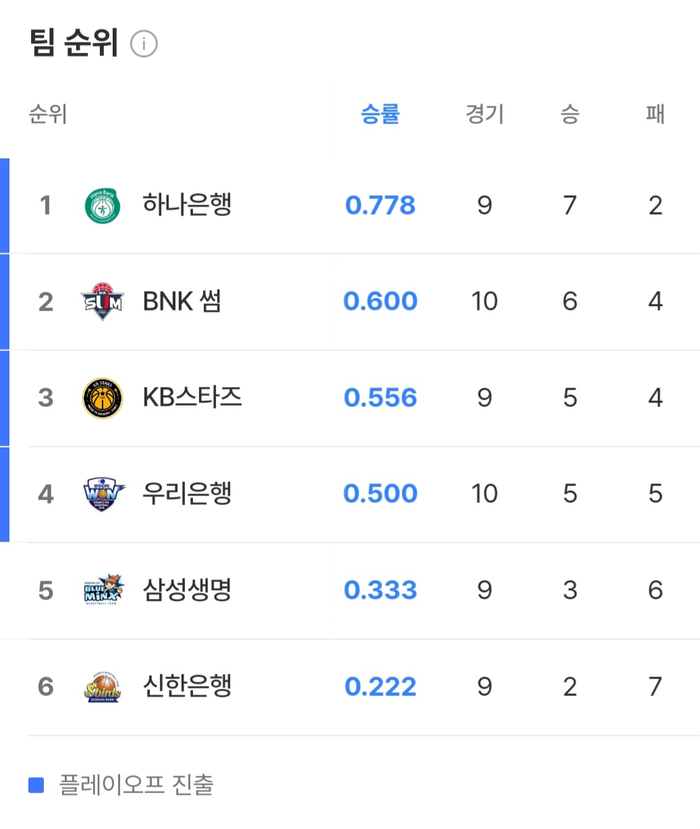The image size is (700, 829).
Task: Click the info icon beside 팀 순위
Action: [144, 45]
